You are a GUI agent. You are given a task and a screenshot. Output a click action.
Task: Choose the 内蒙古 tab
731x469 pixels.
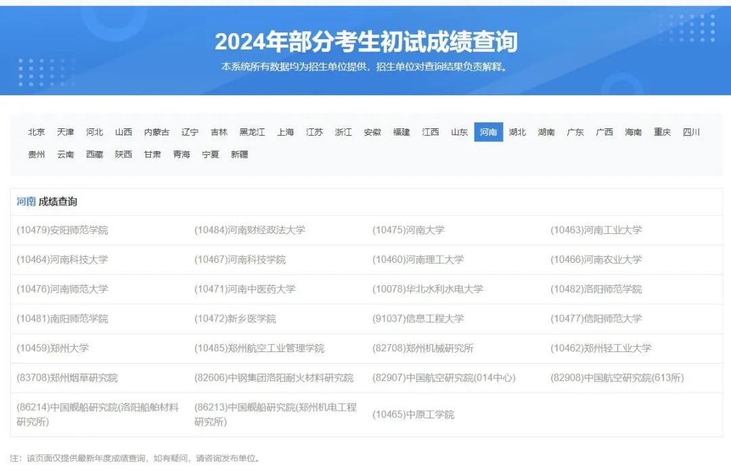pyautogui.click(x=156, y=132)
